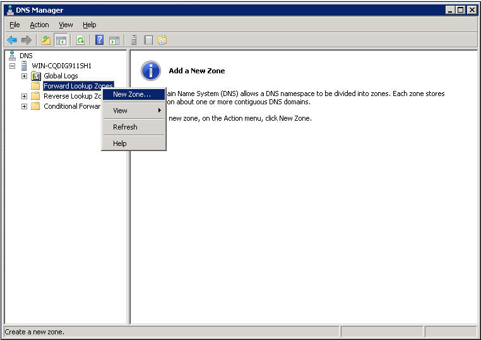
Task: Open the File menu
Action: point(15,25)
